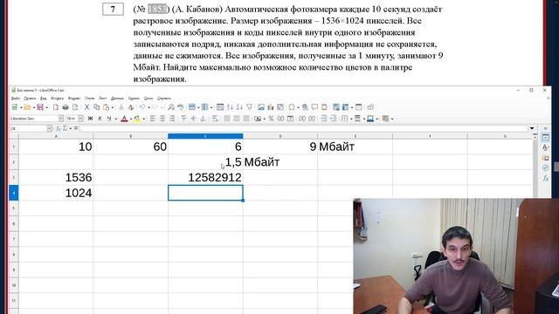
Task: Click the Sum sigma icon
Action: (x=65, y=128)
